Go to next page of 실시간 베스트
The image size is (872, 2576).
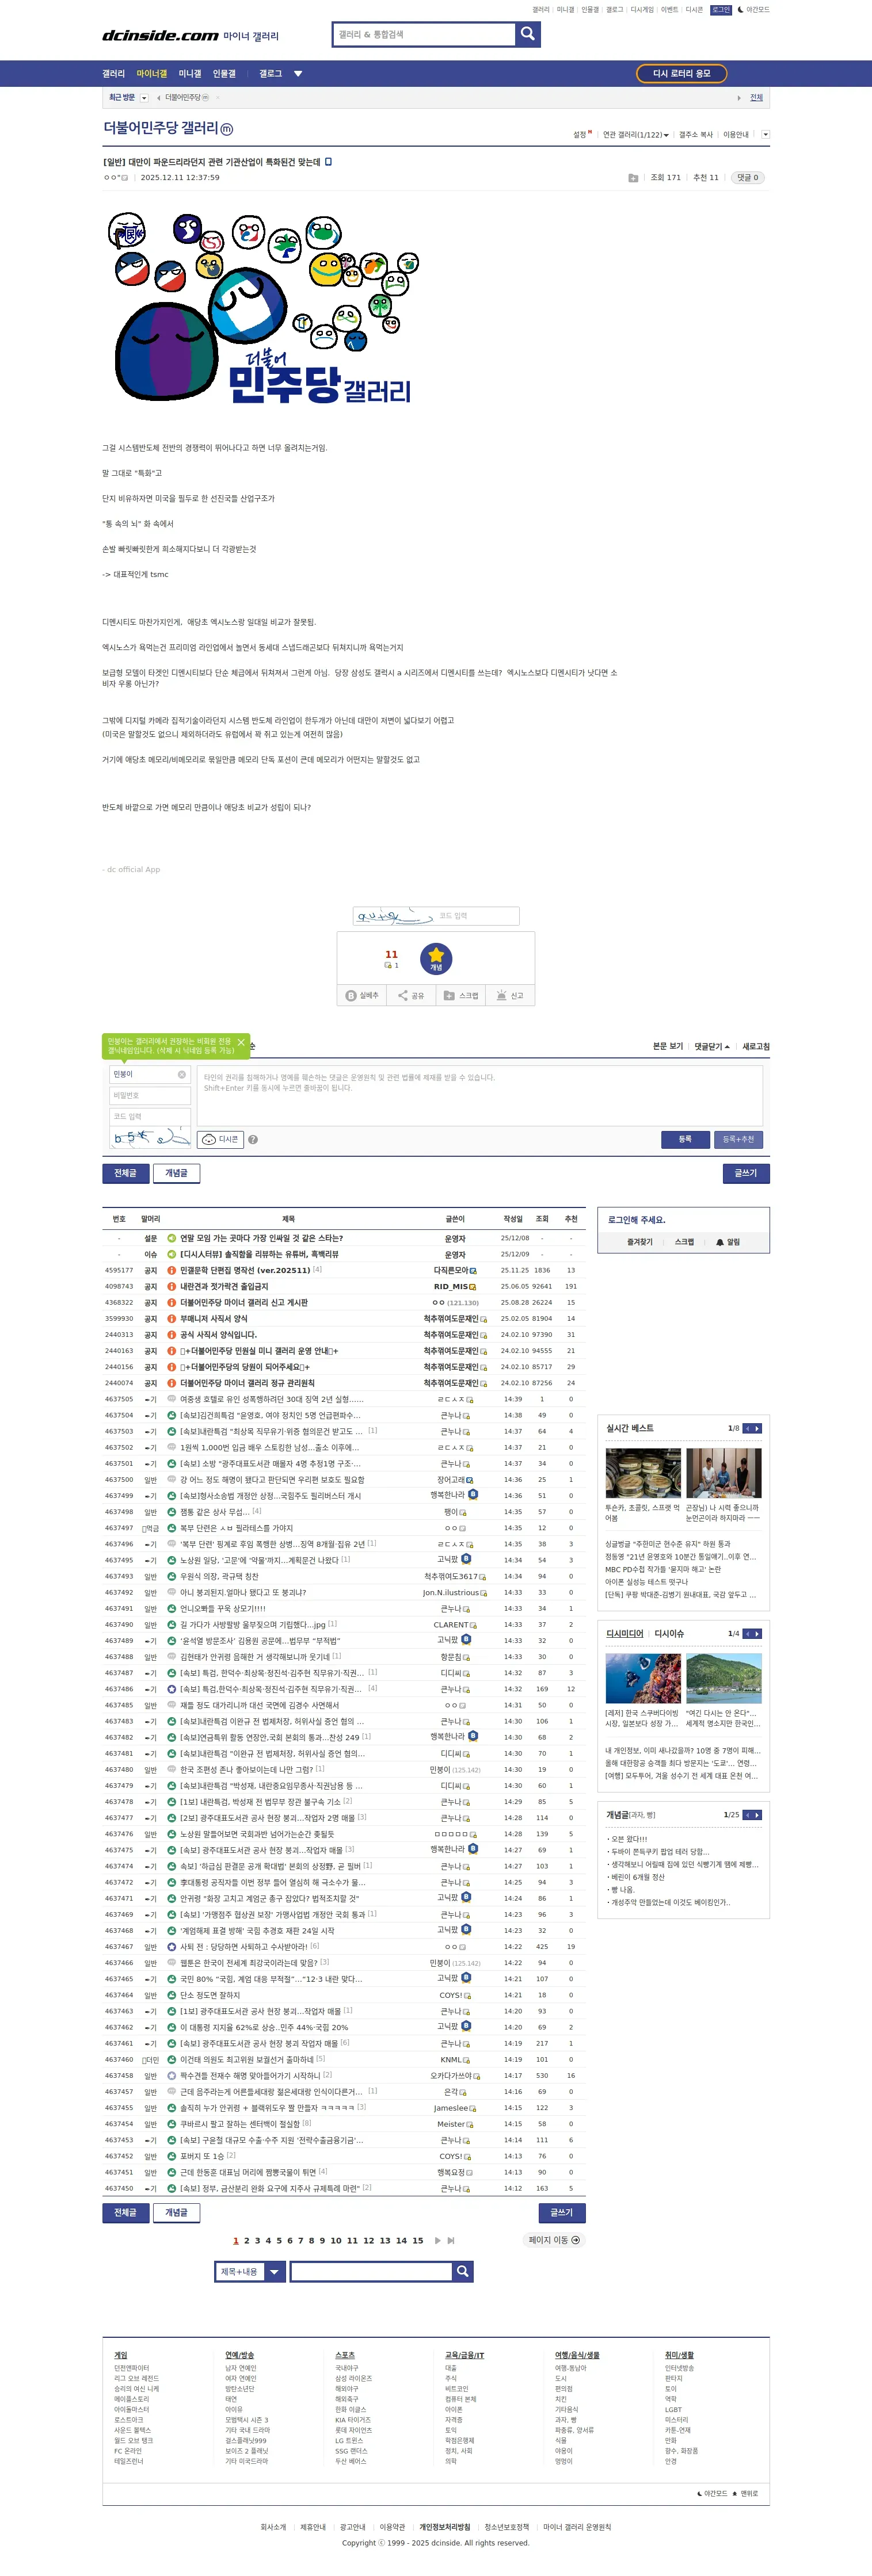tap(757, 1429)
